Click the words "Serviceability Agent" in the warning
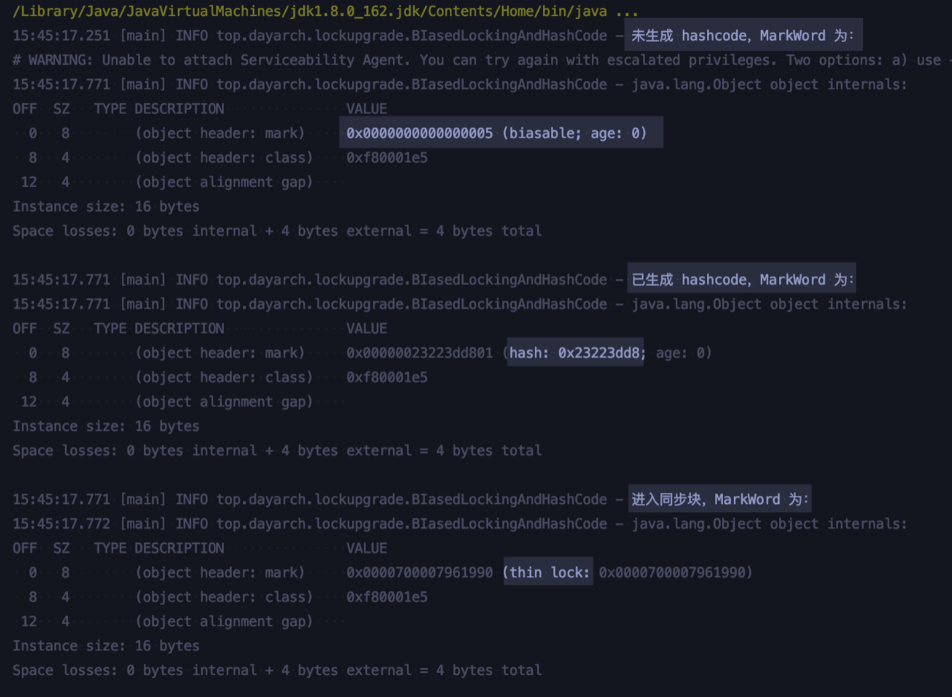 pos(325,60)
